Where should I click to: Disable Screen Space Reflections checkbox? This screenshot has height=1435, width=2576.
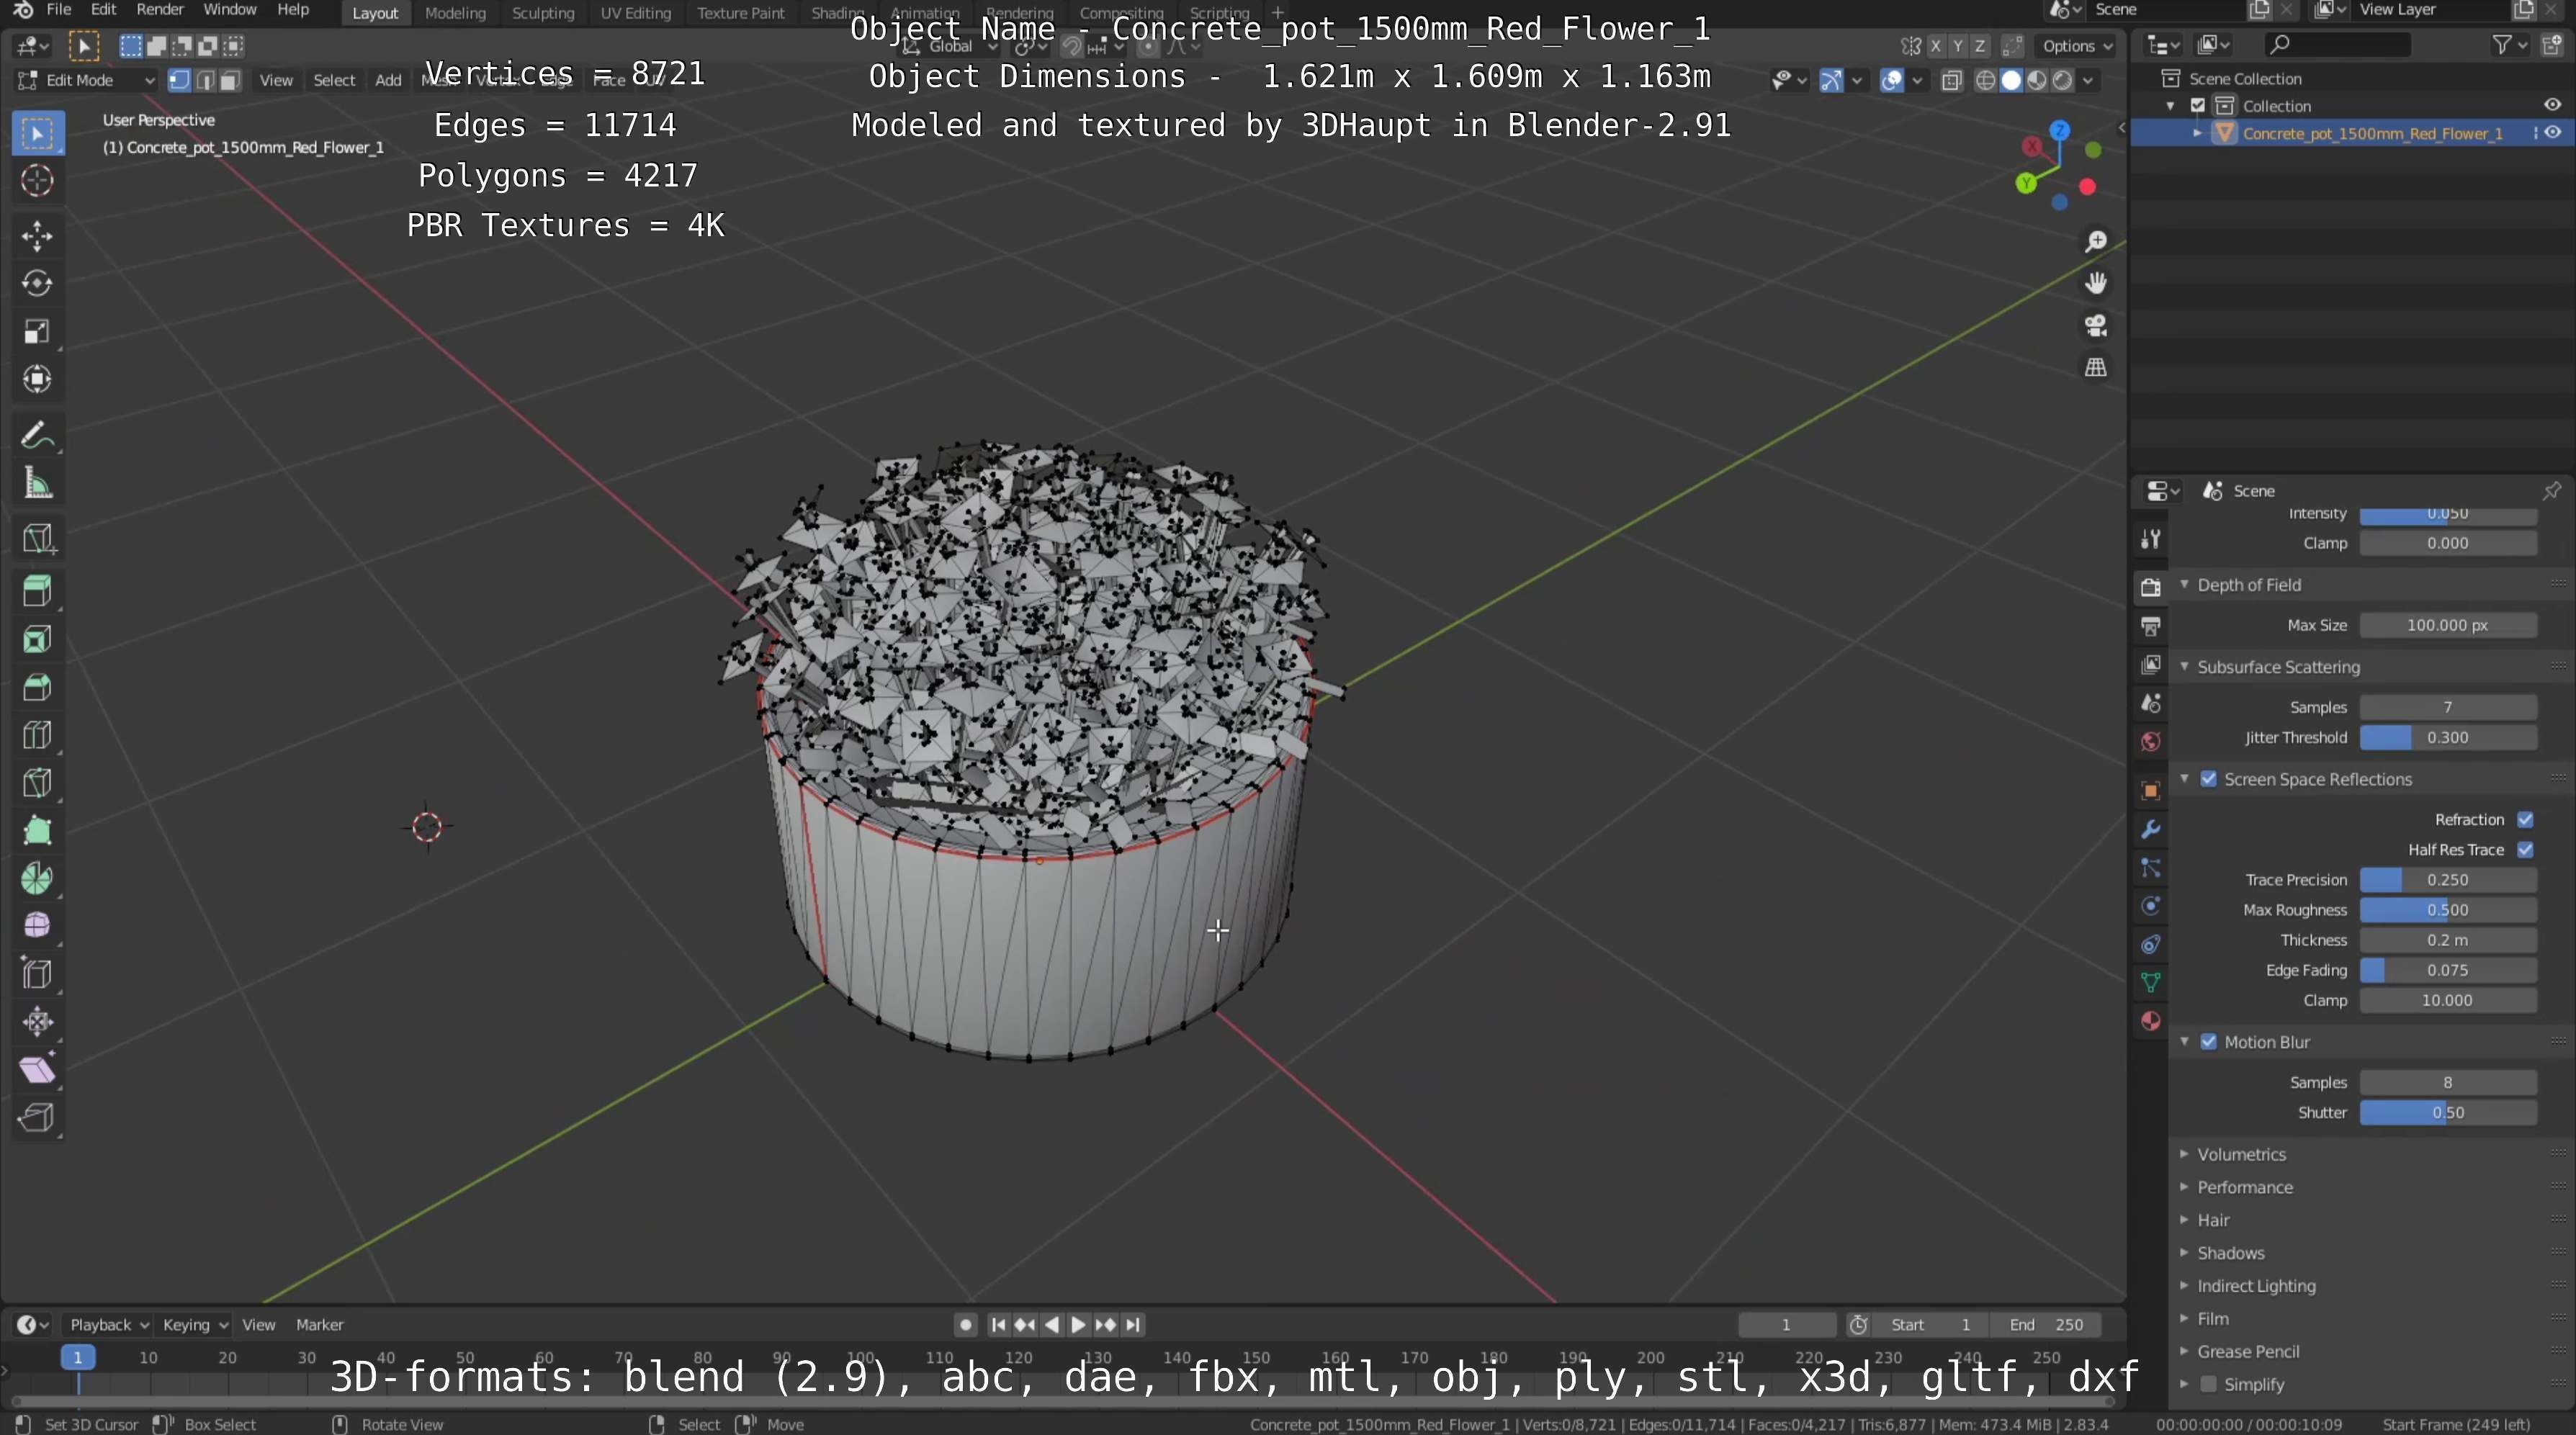click(2208, 779)
